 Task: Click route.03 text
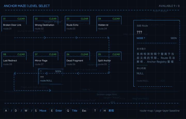(71, 29)
